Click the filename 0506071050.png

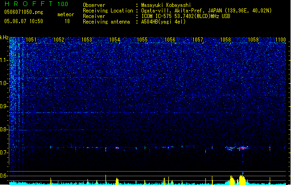[24, 12]
